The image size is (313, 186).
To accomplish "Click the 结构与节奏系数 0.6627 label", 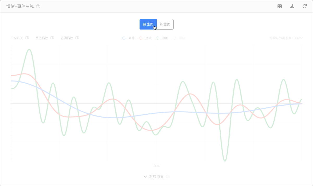I will tap(286, 38).
